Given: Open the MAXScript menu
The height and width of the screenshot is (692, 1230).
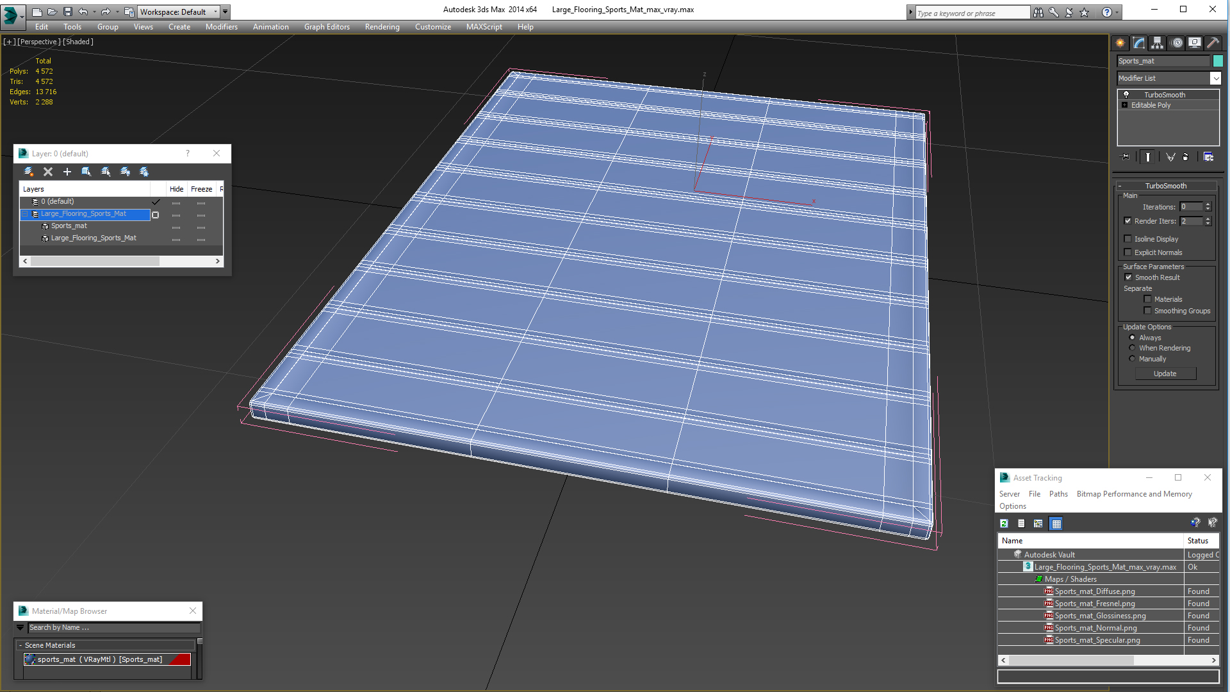Looking at the screenshot, I should click(x=484, y=27).
